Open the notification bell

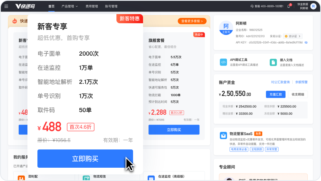point(289,6)
